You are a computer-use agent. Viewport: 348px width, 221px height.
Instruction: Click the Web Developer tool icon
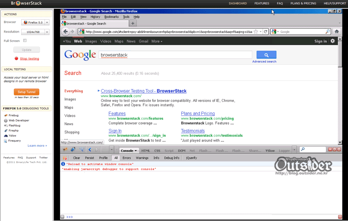(x=6, y=120)
